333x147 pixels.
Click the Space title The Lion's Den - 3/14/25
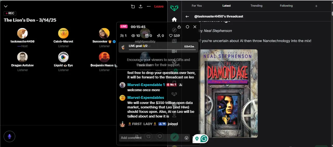30,20
